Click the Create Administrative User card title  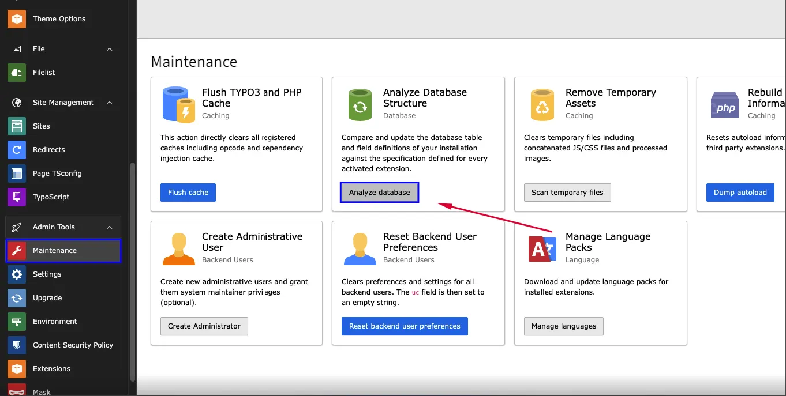(x=252, y=242)
